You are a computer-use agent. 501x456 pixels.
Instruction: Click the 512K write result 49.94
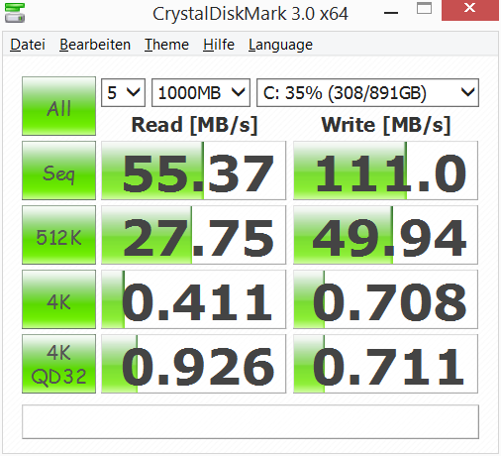385,235
